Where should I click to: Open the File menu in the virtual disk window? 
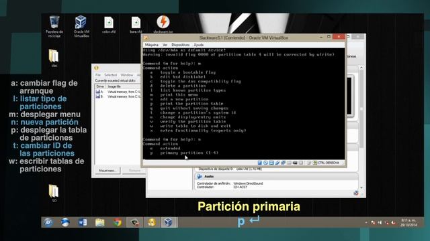pyautogui.click(x=98, y=75)
